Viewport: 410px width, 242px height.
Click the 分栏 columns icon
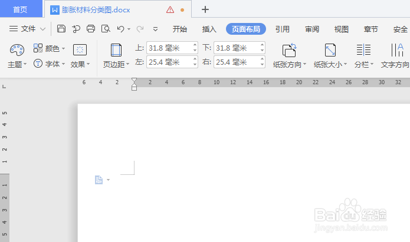(363, 50)
